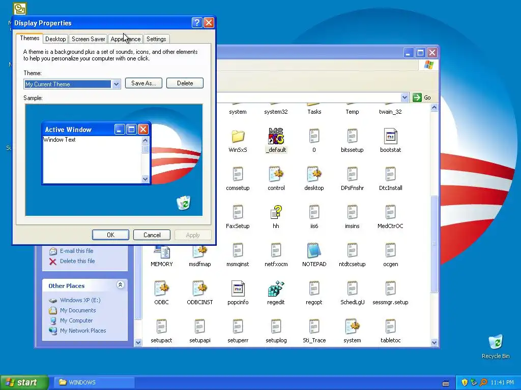This screenshot has height=390, width=521.
Task: Select the MEMORY dump file icon
Action: [x=162, y=252]
